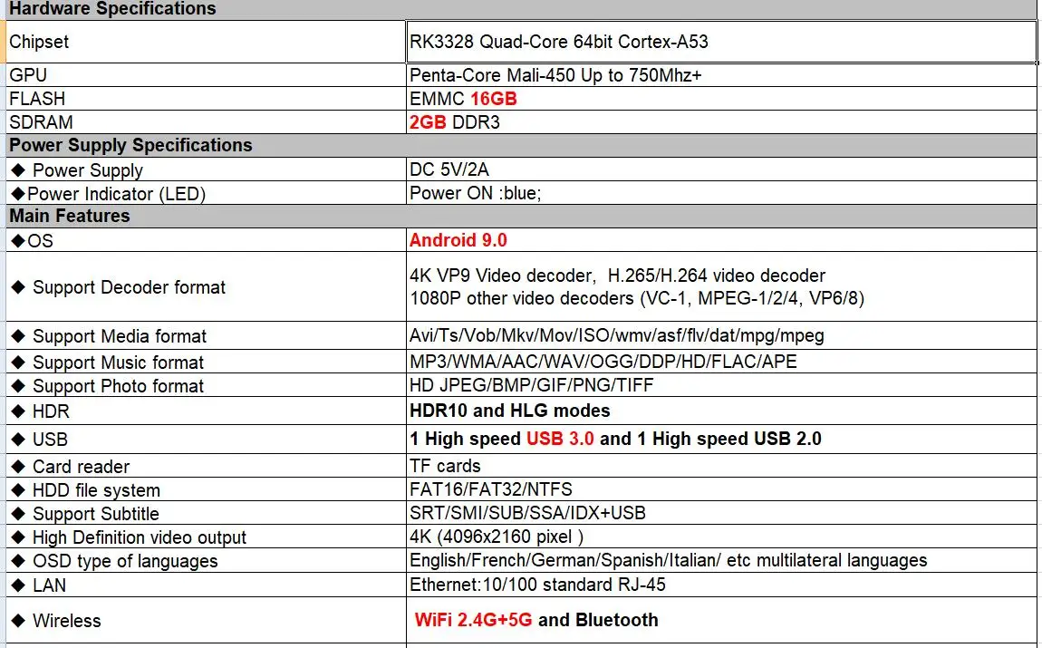1042x648 pixels.
Task: Select the DC 5V/2A cell
Action: click(x=721, y=169)
